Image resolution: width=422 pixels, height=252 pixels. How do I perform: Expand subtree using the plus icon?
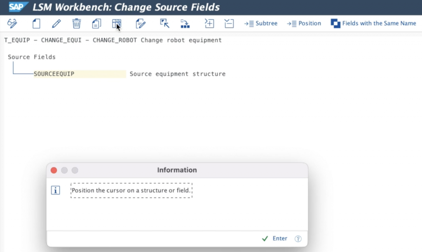(x=209, y=23)
